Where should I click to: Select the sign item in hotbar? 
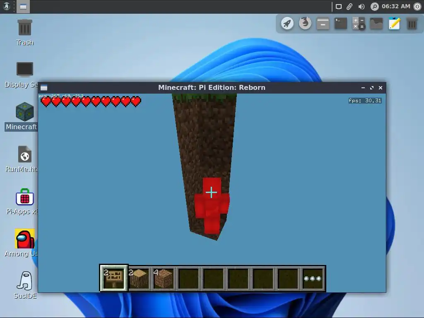tap(114, 278)
